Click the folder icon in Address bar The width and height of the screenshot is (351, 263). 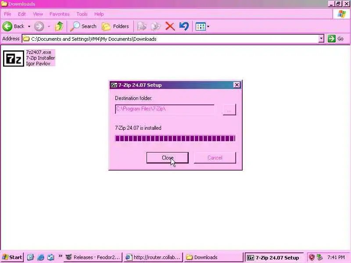[26, 39]
